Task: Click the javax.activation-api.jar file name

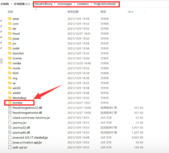Action: pyautogui.click(x=27, y=143)
